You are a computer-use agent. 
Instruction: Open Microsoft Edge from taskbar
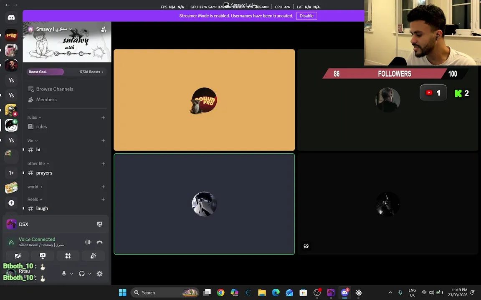tap(276, 292)
